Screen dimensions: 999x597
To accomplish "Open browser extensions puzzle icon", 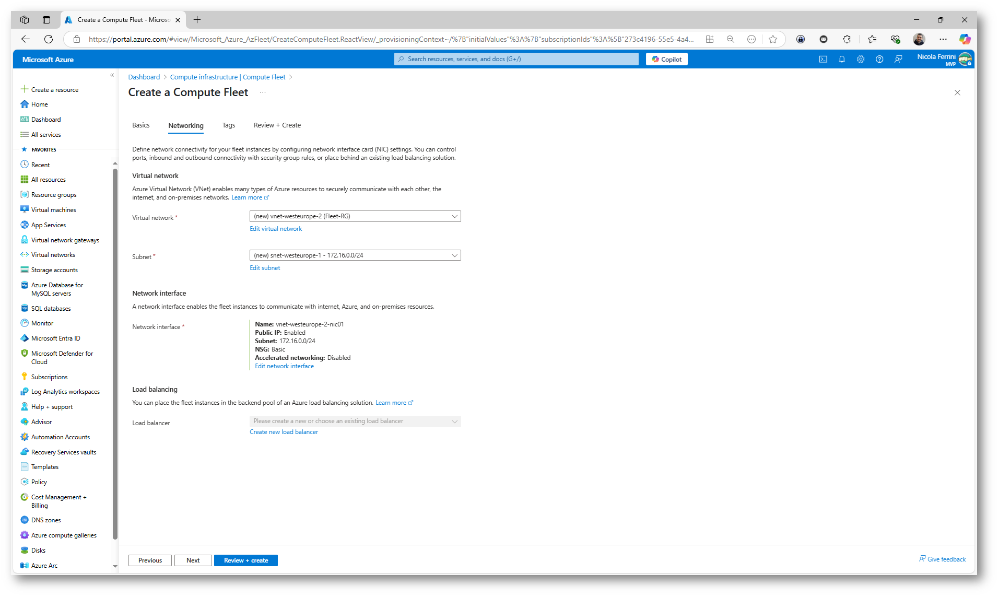I will [847, 39].
